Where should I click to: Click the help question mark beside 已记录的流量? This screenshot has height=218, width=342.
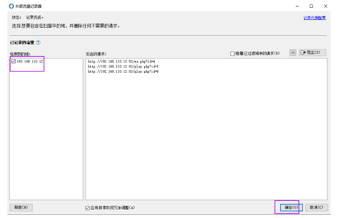point(38,43)
